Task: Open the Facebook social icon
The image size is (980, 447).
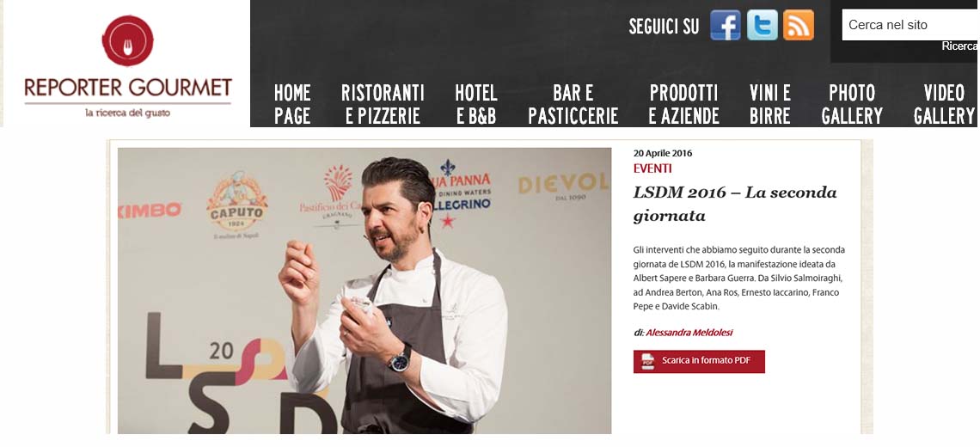Action: point(725,25)
